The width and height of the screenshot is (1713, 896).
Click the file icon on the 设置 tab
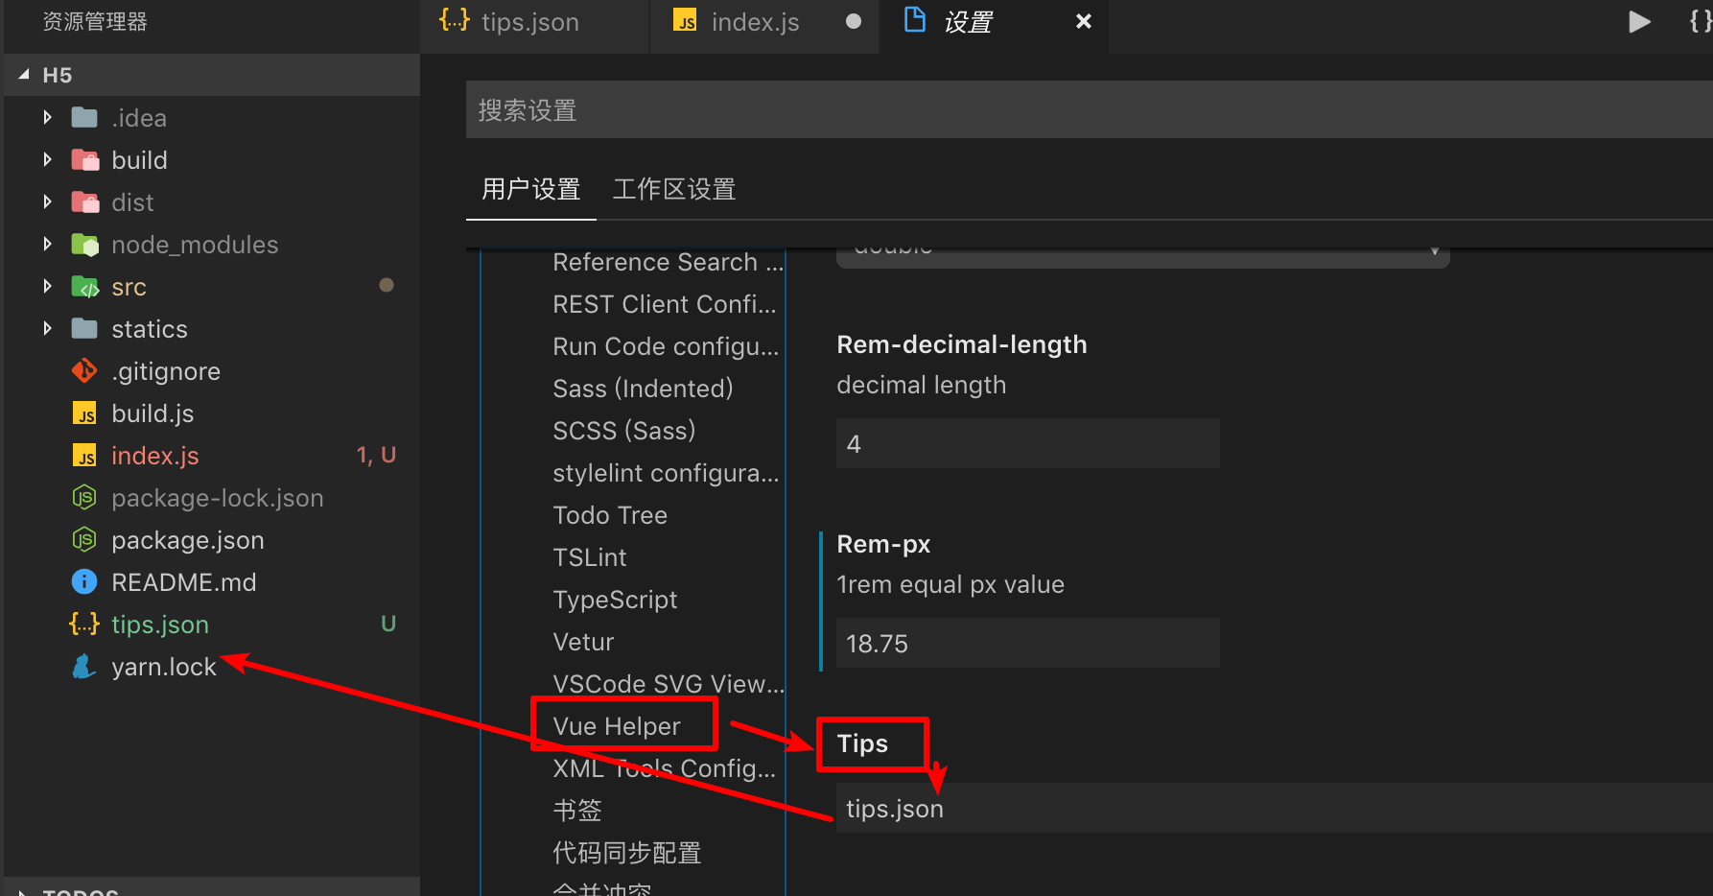tap(915, 20)
